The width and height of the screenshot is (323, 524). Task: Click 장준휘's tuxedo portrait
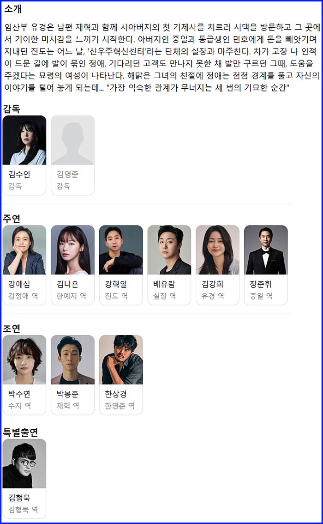pos(266,250)
